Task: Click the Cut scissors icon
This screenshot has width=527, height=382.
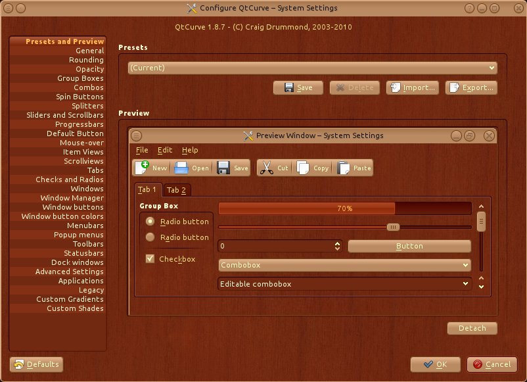Action: [x=267, y=168]
